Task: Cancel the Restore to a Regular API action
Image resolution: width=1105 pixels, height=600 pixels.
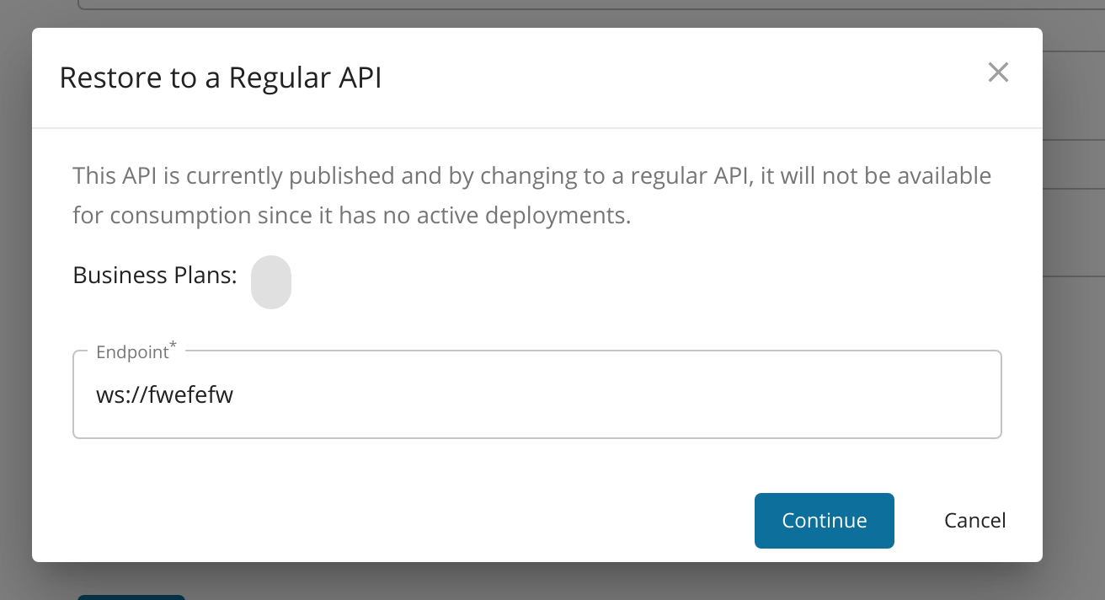Action: 974,520
